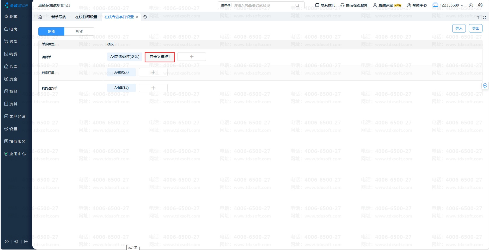
Task: Click the back arrow circle icon
Action: pos(471,5)
